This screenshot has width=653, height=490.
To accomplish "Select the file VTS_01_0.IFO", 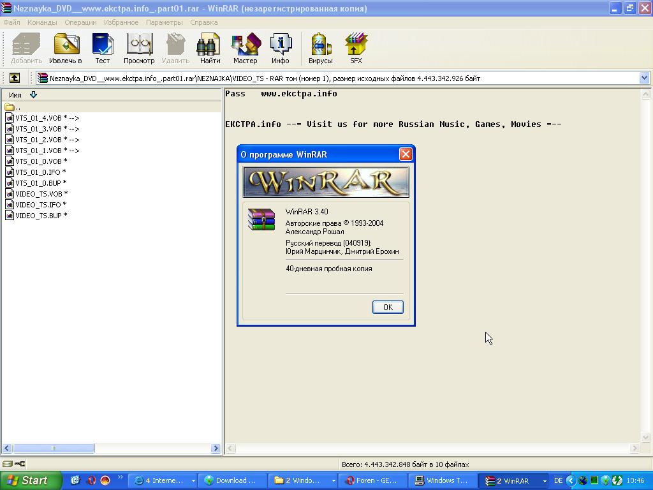I will 36,172.
